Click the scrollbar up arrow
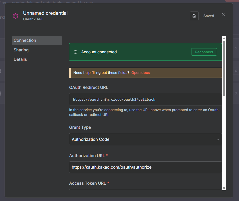The height and width of the screenshot is (201, 239). click(x=224, y=38)
